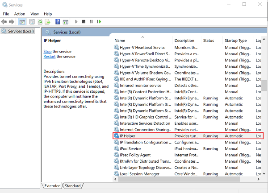Click Automatic startup type of IP Helper
This screenshot has height=193, width=268.
tap(234, 136)
